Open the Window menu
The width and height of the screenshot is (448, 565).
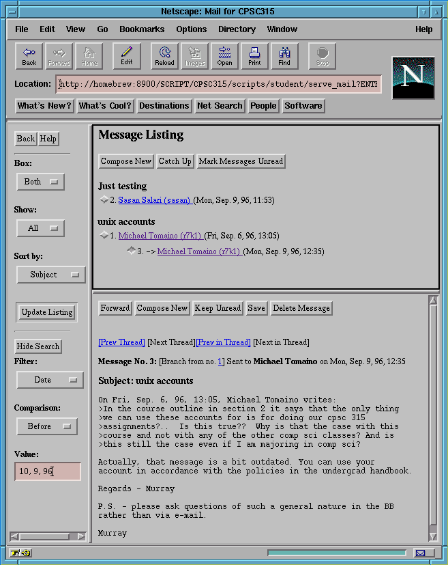pos(282,29)
